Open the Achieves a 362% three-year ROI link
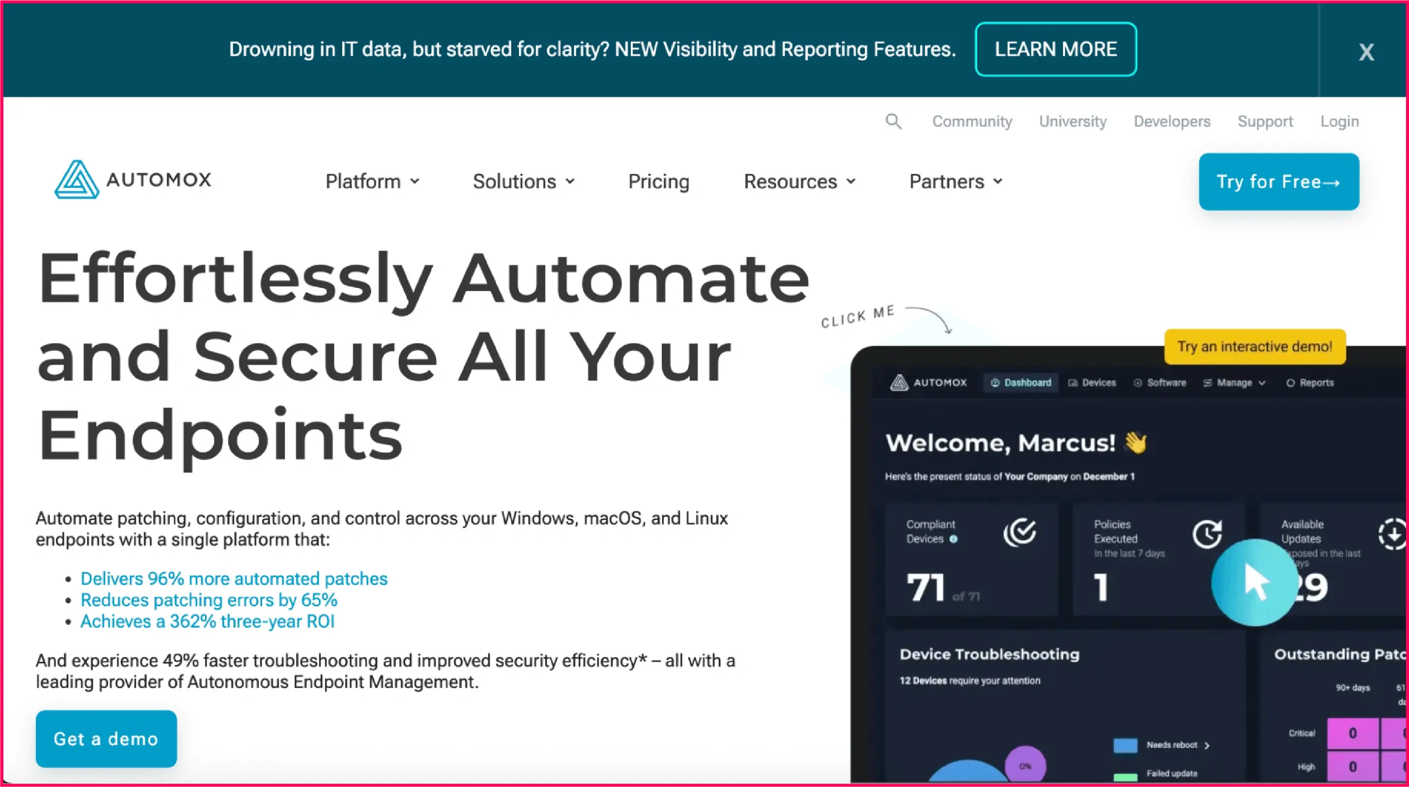 [207, 621]
